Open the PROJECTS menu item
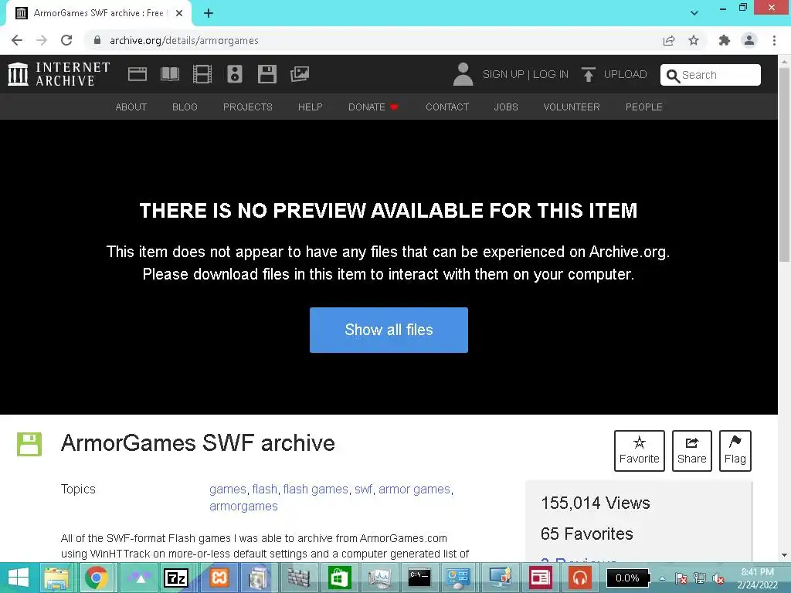Image resolution: width=791 pixels, height=593 pixels. pyautogui.click(x=248, y=107)
